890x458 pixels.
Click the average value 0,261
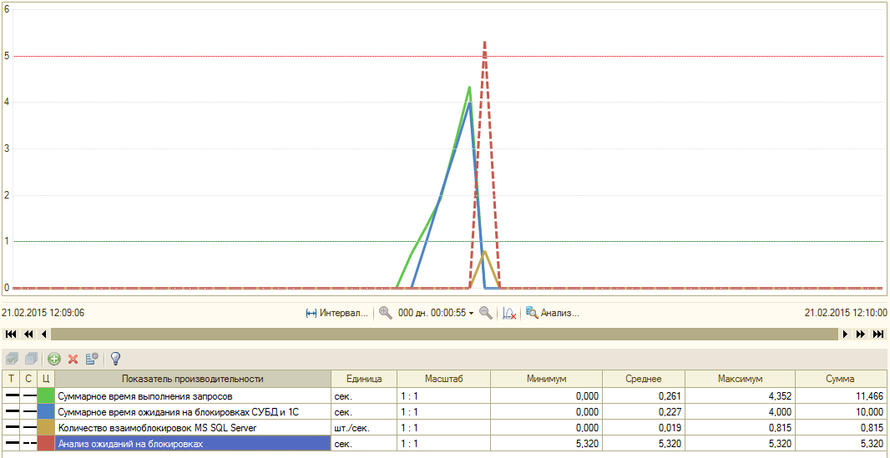670,396
